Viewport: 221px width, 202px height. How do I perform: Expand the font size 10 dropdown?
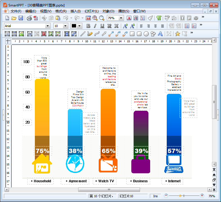click(65, 26)
